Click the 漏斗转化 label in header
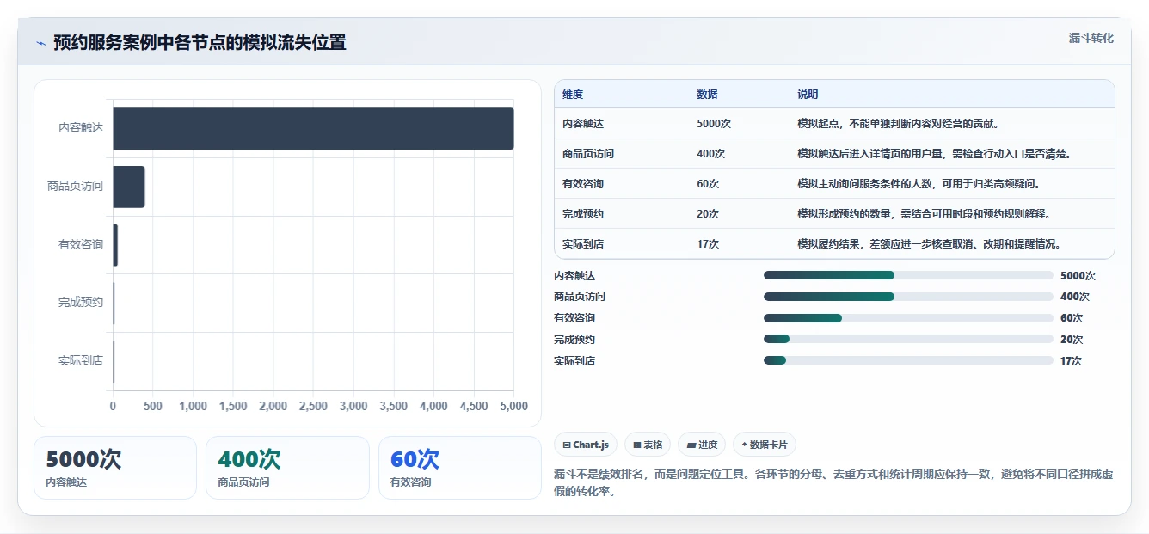This screenshot has width=1149, height=534. tap(1091, 38)
